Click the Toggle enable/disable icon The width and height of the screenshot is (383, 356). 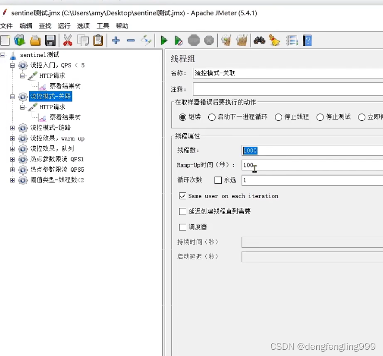click(146, 40)
